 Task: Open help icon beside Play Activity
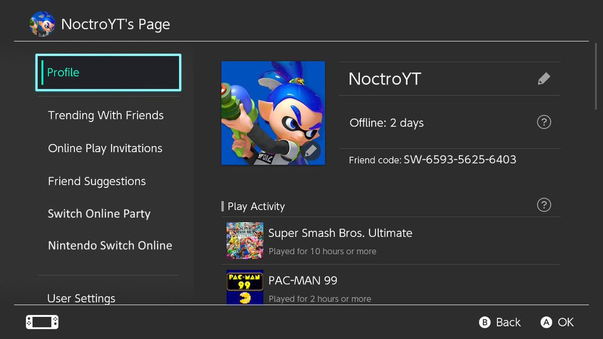tap(544, 205)
